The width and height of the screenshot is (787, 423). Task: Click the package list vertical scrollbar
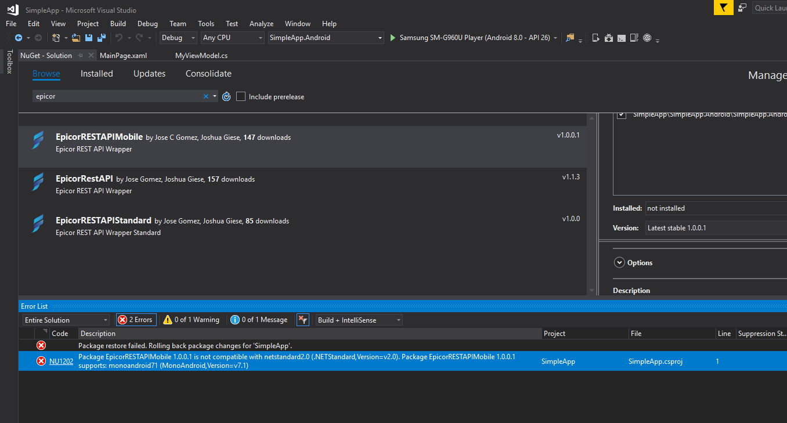point(591,203)
